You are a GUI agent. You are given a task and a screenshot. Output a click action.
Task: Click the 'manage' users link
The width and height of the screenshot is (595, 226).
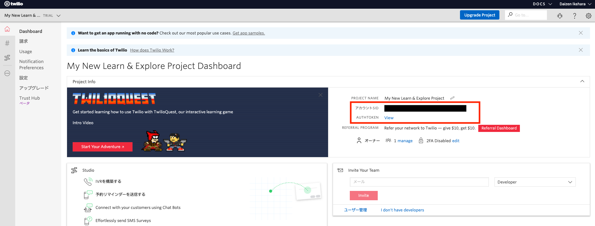(405, 141)
